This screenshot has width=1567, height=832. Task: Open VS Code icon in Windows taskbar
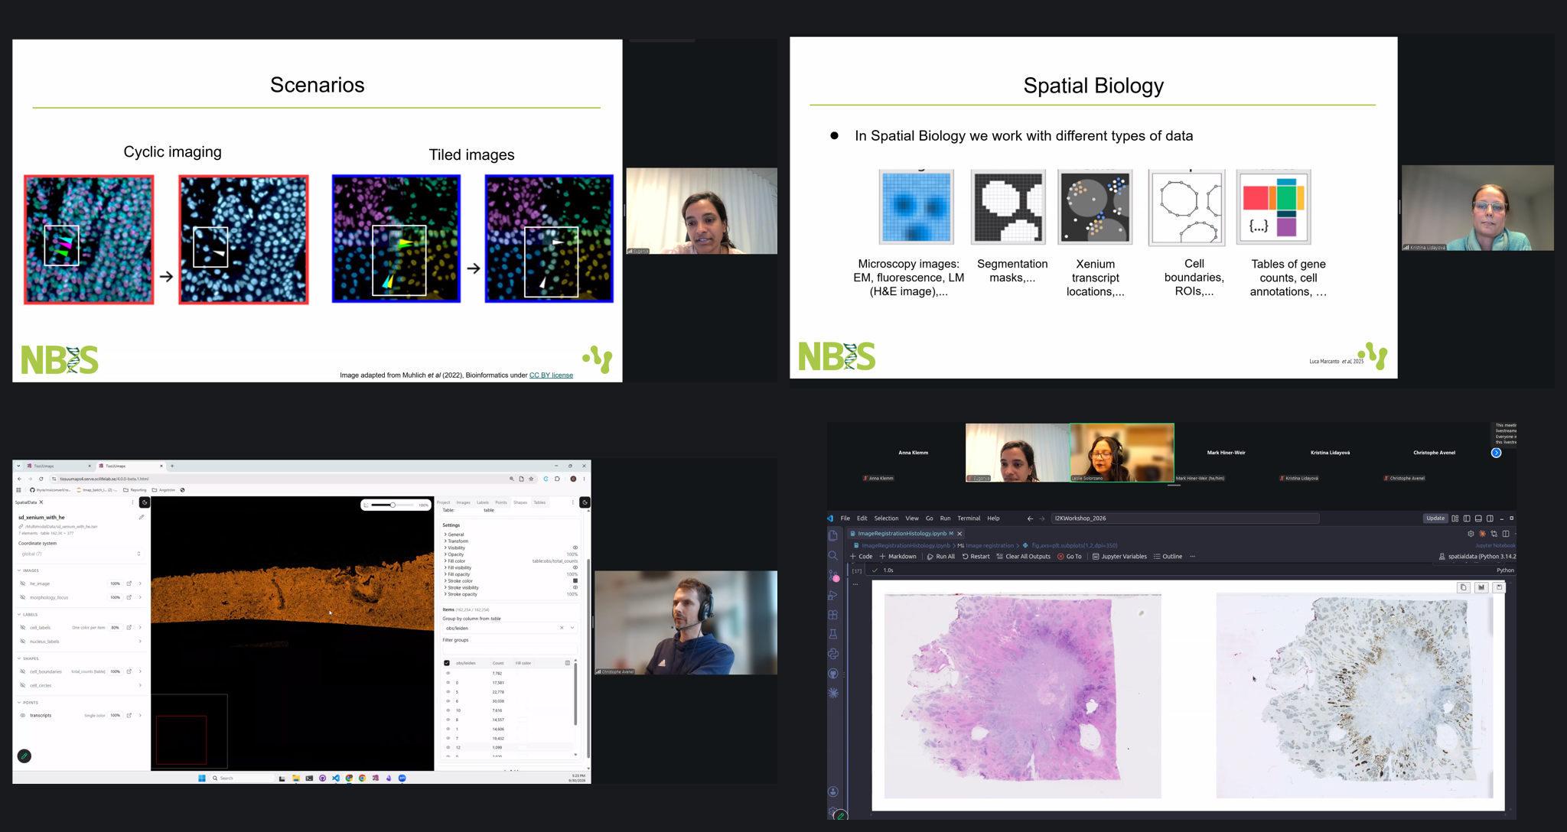click(336, 778)
